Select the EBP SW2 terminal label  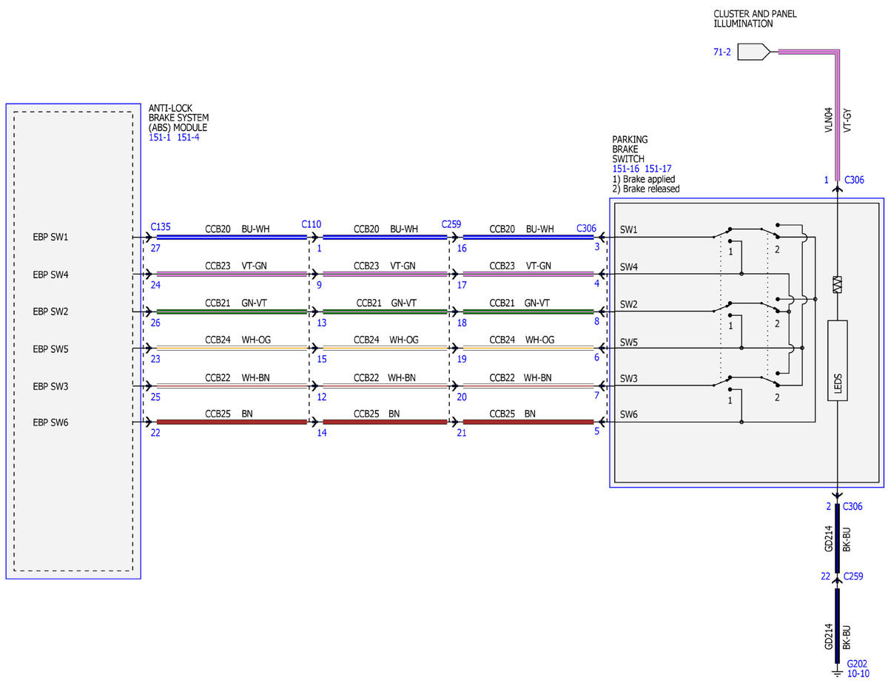[x=50, y=312]
